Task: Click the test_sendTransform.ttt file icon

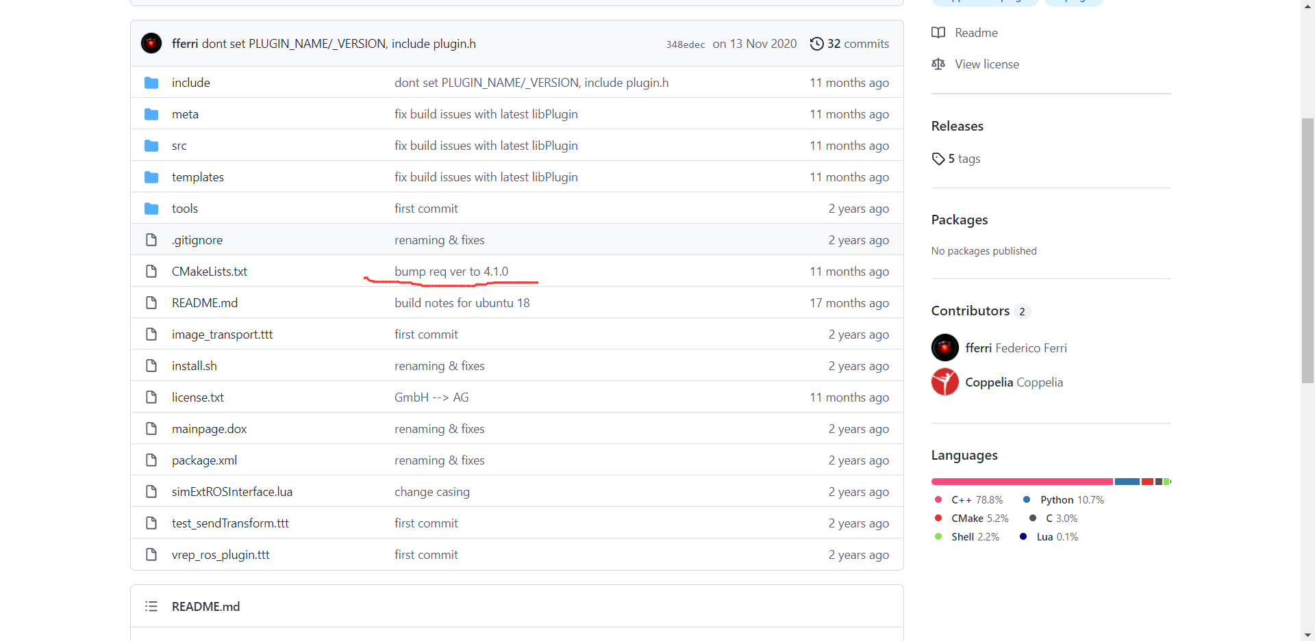Action: [x=151, y=523]
